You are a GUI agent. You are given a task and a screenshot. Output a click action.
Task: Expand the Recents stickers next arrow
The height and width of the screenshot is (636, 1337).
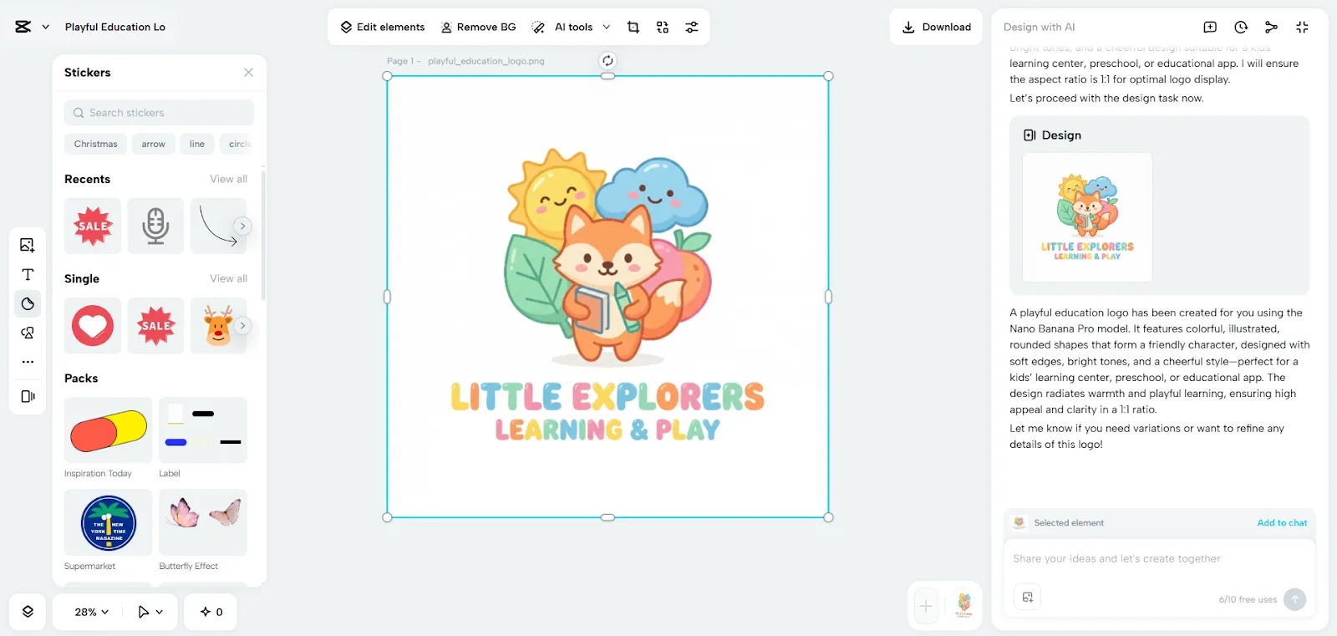pos(242,226)
